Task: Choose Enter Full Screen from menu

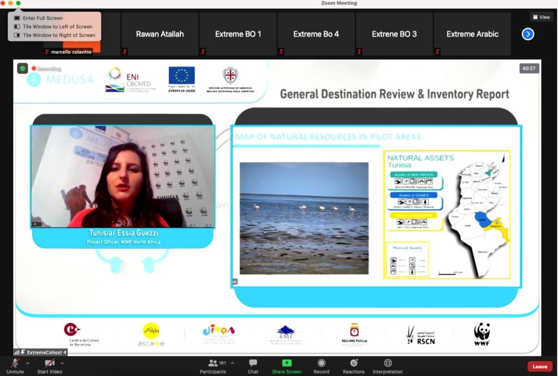Action: tap(43, 18)
